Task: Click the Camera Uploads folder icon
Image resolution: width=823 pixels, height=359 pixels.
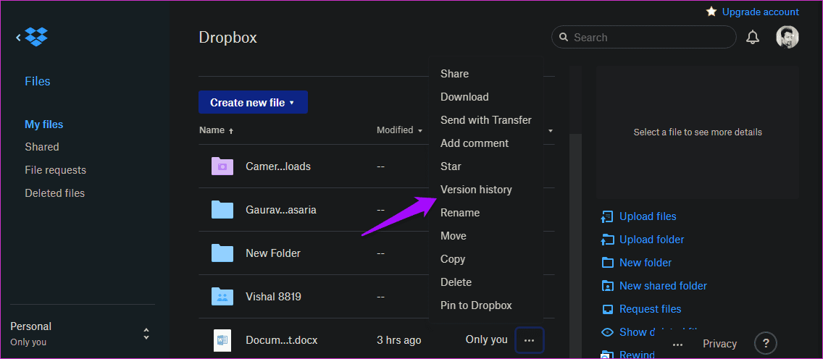Action: (222, 166)
